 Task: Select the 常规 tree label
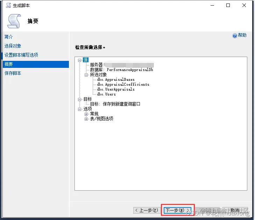[x=94, y=114]
